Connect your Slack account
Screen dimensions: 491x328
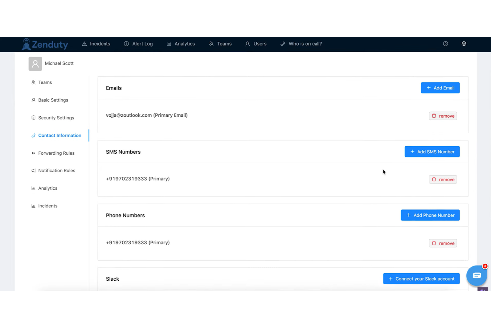(421, 279)
